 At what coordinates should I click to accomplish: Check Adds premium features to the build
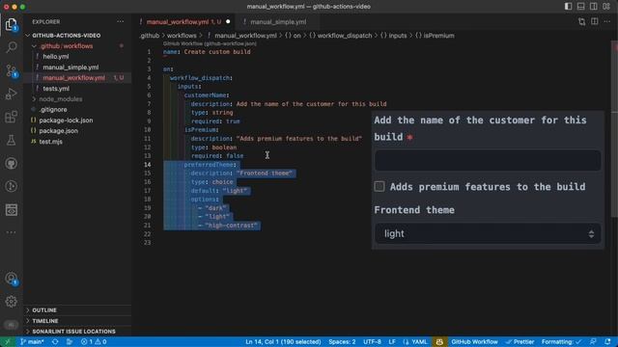[379, 186]
